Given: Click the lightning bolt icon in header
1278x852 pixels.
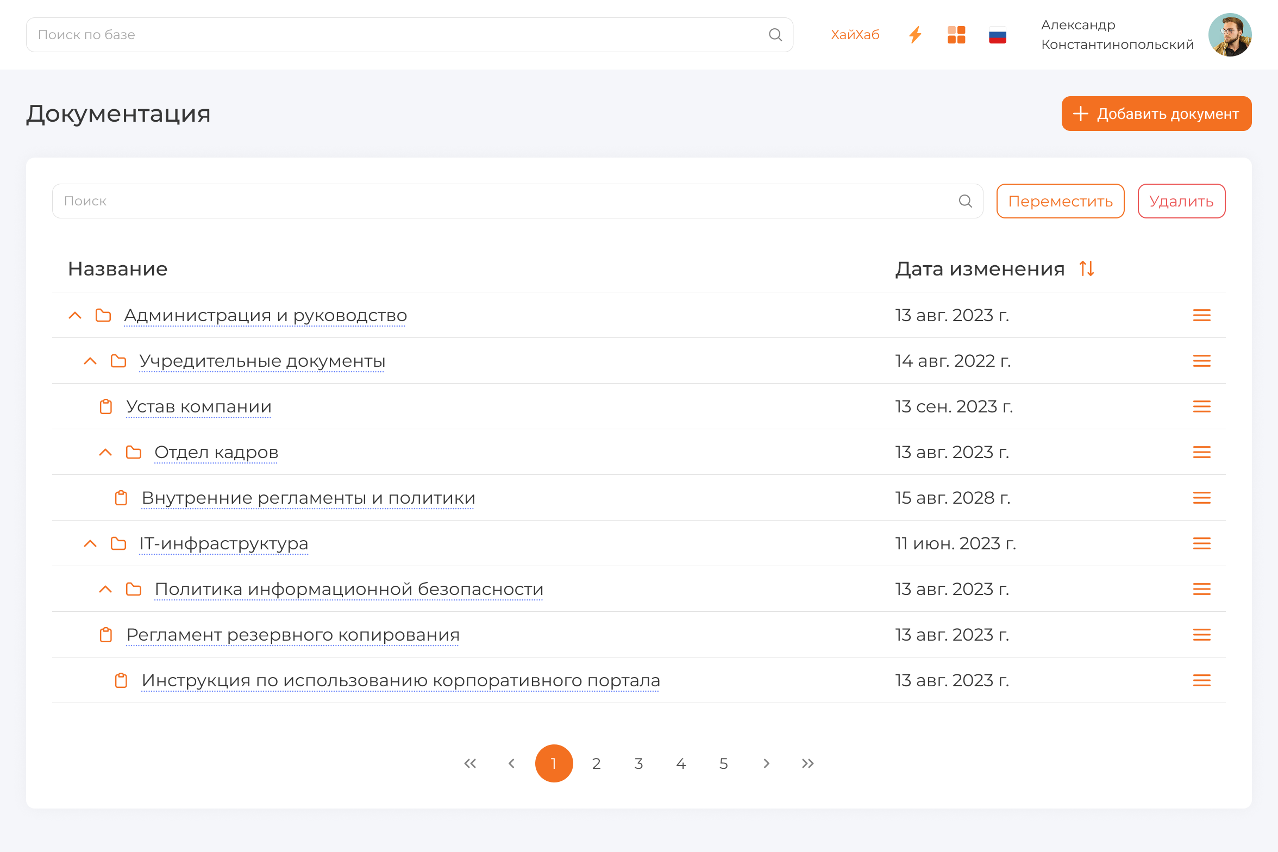Looking at the screenshot, I should tap(916, 35).
